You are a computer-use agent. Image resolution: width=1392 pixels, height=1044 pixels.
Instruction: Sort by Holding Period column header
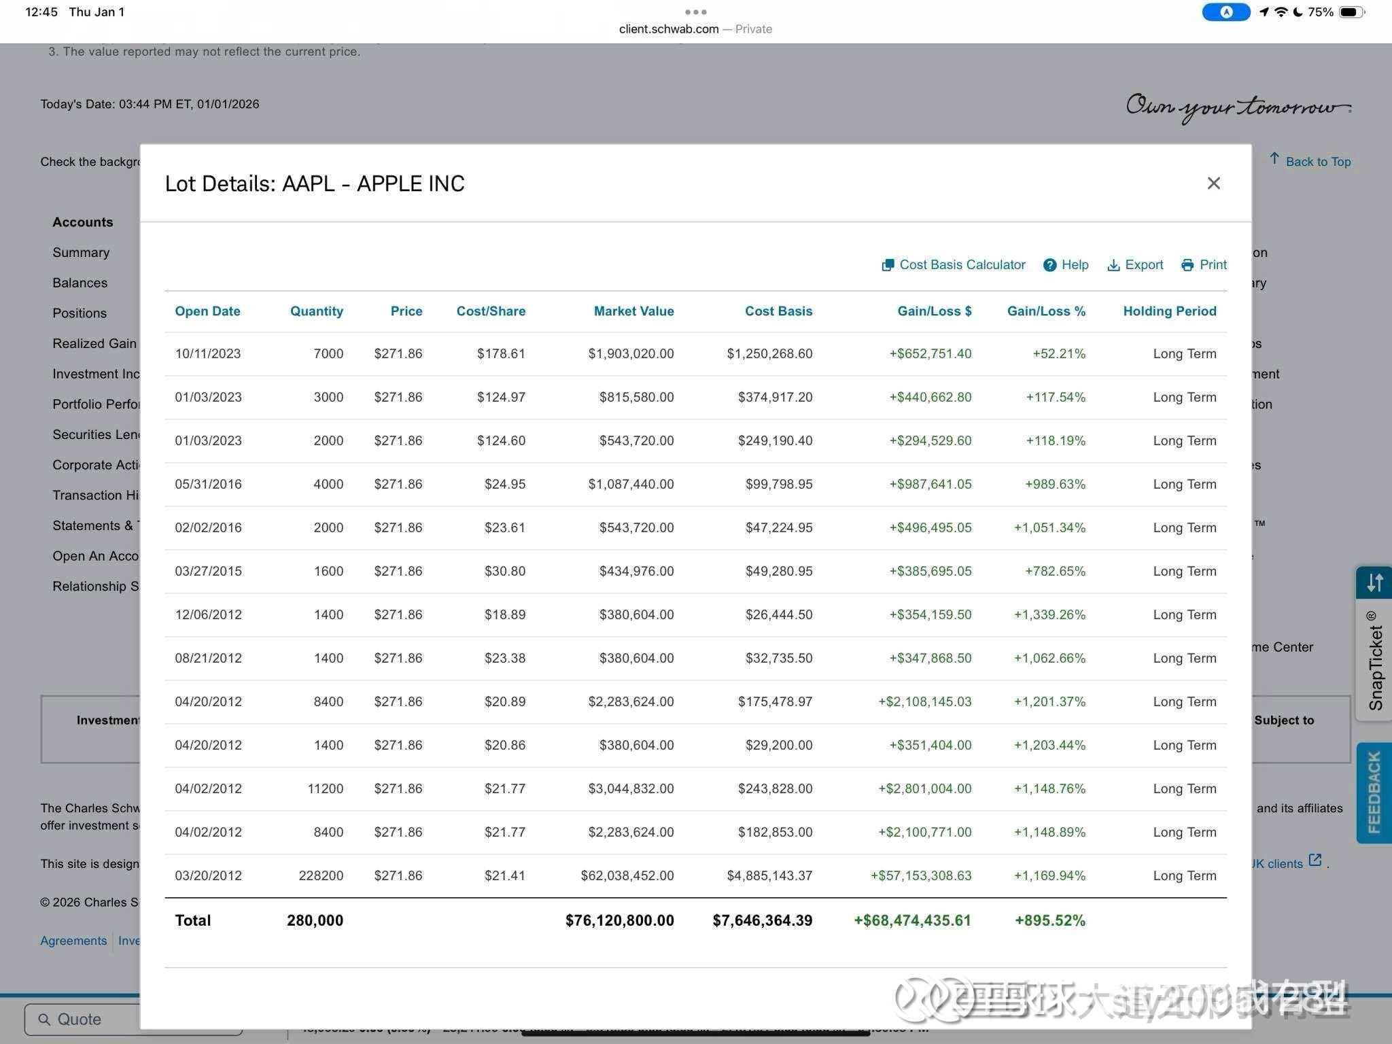(x=1169, y=311)
